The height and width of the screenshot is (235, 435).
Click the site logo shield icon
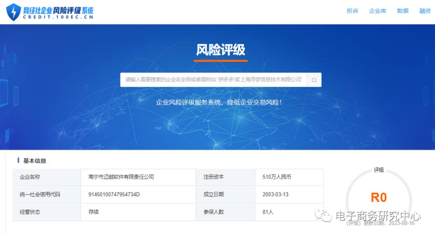(x=14, y=12)
